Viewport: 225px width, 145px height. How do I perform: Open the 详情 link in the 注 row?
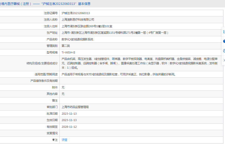point(64,140)
